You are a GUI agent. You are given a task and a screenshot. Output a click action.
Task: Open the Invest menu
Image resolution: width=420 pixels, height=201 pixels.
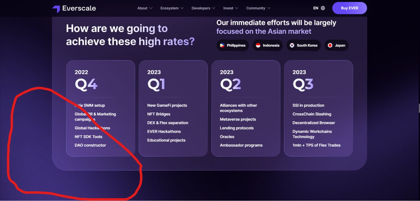click(x=231, y=8)
